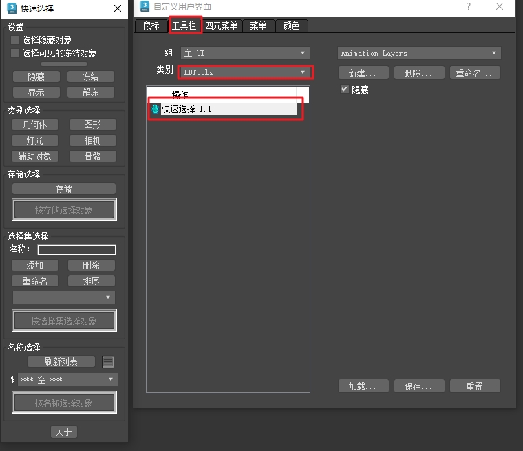Click 重命名... in 自定义用户界面 dialog

coord(475,73)
